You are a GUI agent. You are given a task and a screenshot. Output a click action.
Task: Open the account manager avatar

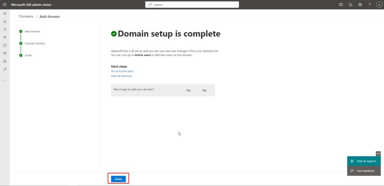point(379,4)
